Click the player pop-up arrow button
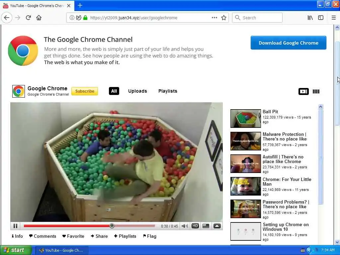The height and width of the screenshot is (255, 340). [x=217, y=226]
